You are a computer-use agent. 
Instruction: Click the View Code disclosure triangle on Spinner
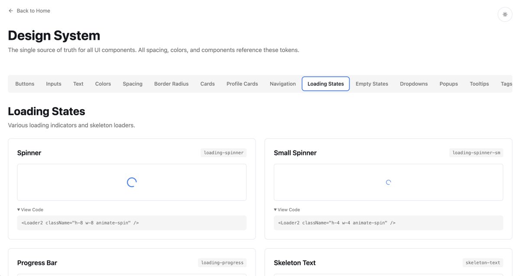click(18, 209)
